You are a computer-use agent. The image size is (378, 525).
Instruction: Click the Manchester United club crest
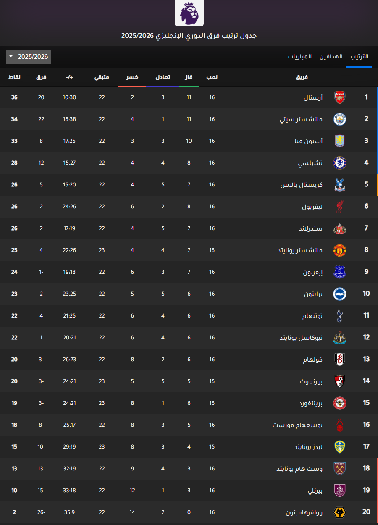[x=339, y=250]
